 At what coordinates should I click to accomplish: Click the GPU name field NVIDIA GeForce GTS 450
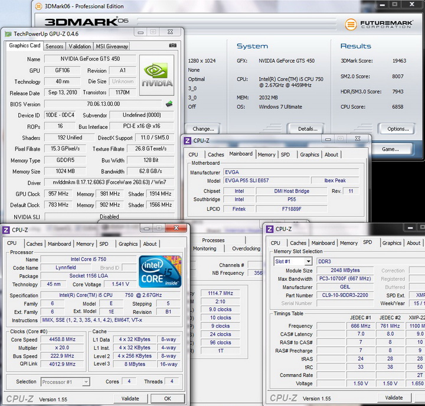click(90, 59)
